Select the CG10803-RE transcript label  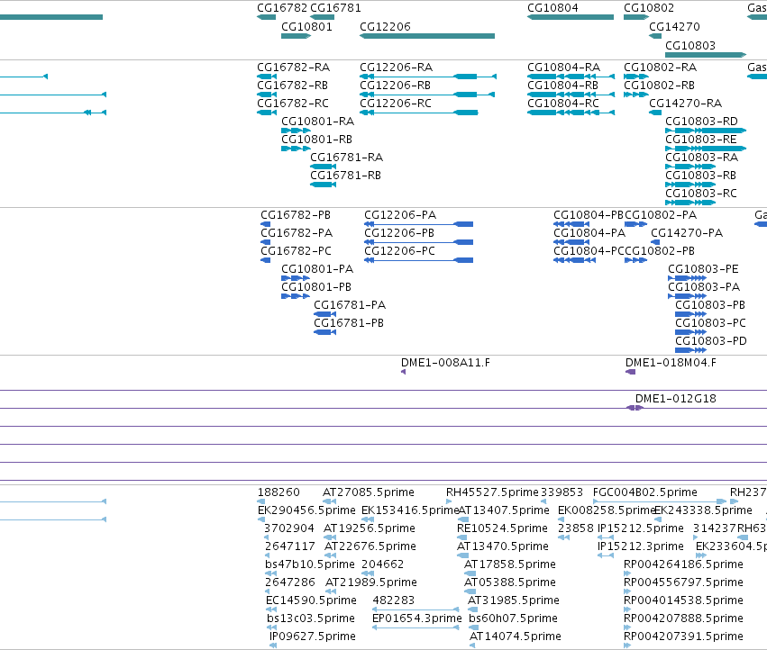tap(701, 140)
